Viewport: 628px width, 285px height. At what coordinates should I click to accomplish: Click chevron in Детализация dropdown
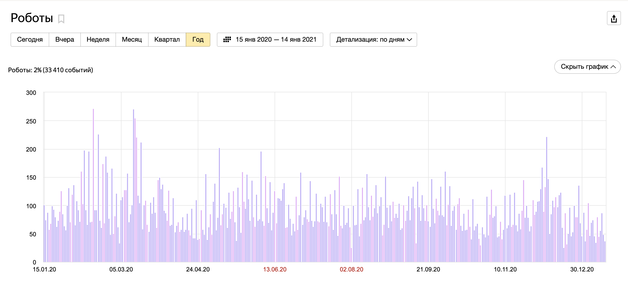click(409, 40)
